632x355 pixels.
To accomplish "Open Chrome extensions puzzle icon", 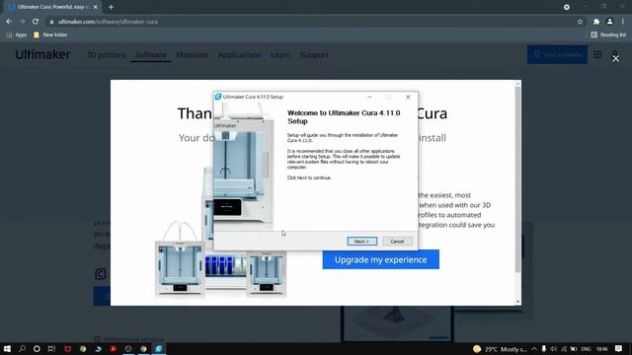I will coord(596,22).
